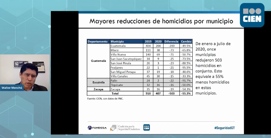Image resolution: width=271 pixels, height=138 pixels.
Task: Click the Zacapa municipality cell
Action: [127, 89]
